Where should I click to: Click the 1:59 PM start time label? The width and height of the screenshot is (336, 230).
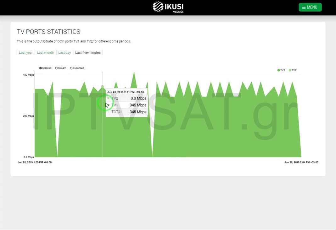tap(35, 163)
